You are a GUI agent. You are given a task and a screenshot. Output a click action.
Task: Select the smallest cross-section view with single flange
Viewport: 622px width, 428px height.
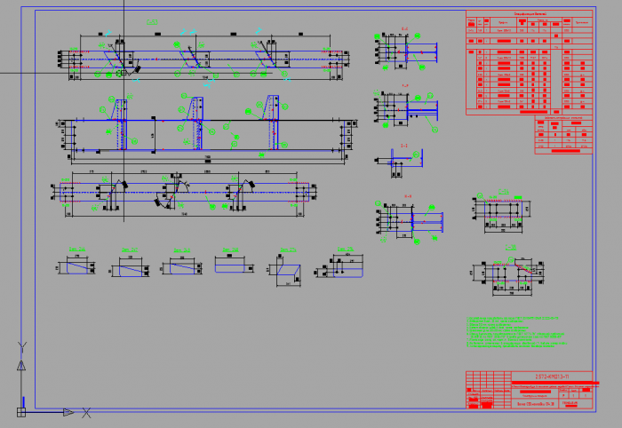click(x=401, y=162)
